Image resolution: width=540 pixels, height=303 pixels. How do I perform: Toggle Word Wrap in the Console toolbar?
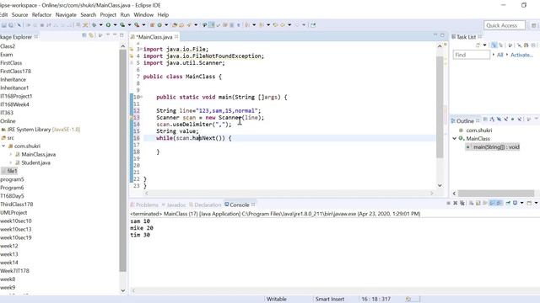(x=485, y=203)
